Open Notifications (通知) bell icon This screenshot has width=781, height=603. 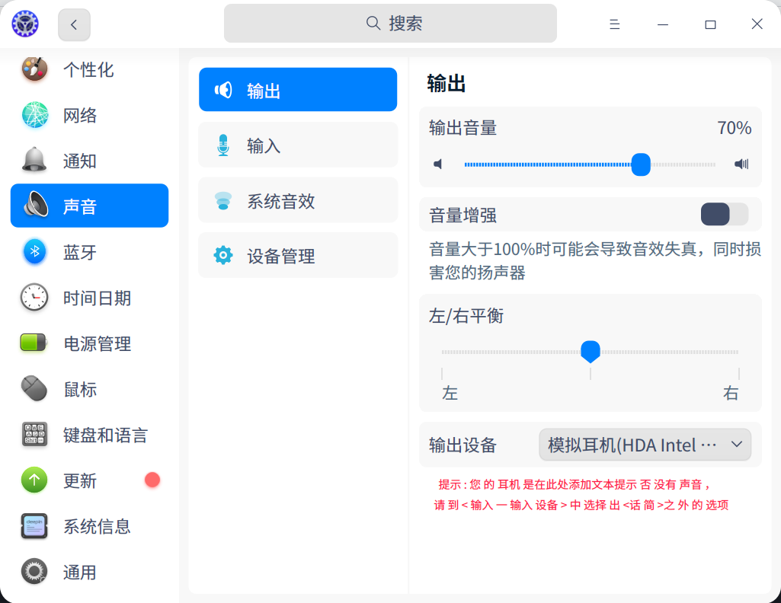click(x=34, y=161)
